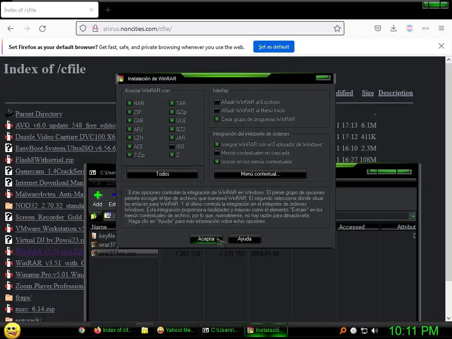Toggle Iconos en los menús contextuales
The image size is (452, 339).
pyautogui.click(x=217, y=162)
